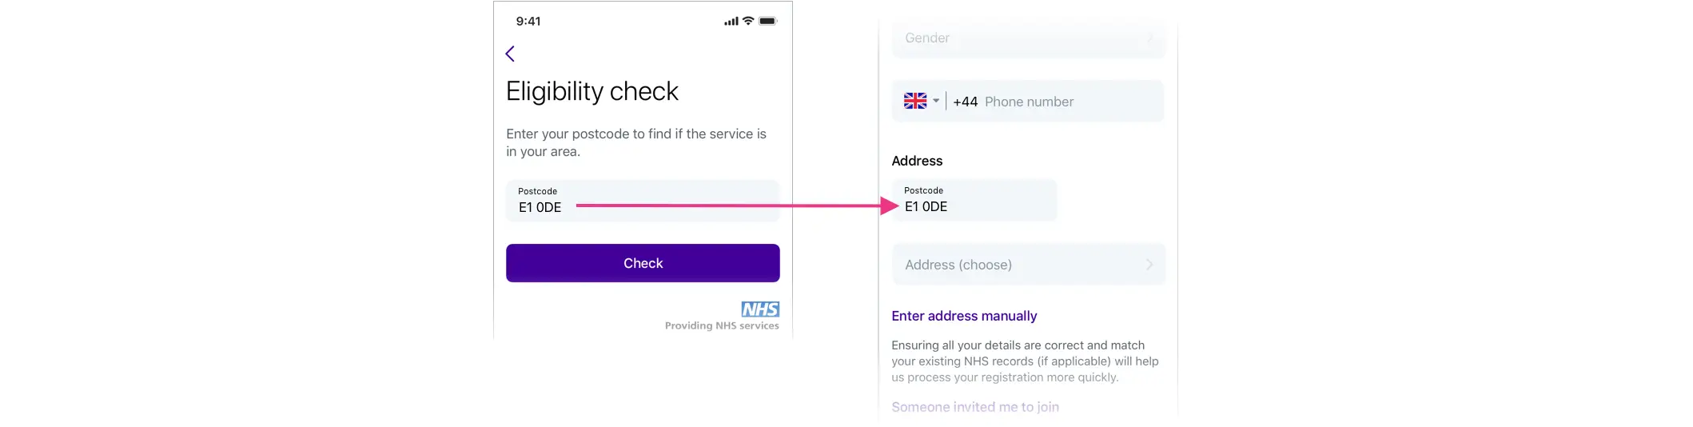Click the Providing NHS services text
The height and width of the screenshot is (427, 1693).
721,325
